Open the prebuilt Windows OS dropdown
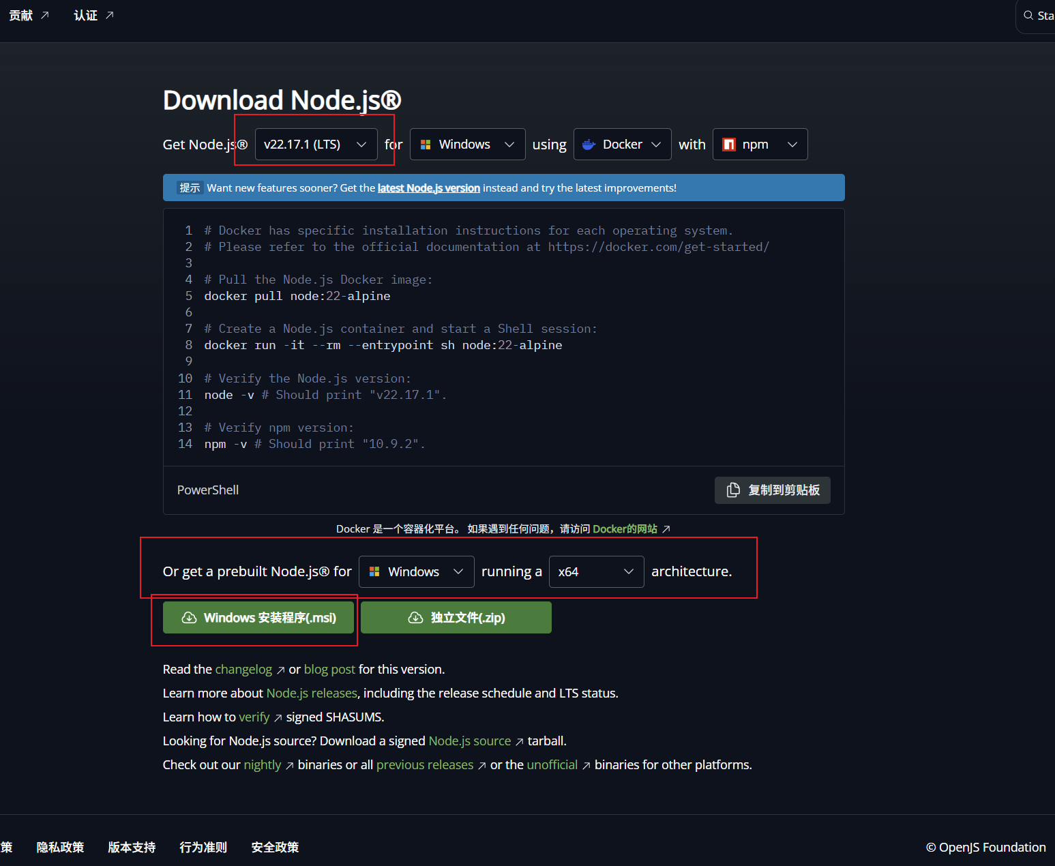The image size is (1055, 866). (x=416, y=571)
